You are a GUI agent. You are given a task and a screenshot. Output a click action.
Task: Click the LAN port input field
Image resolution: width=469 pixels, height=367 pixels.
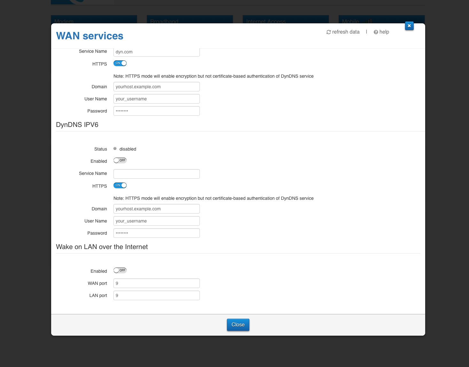(157, 295)
